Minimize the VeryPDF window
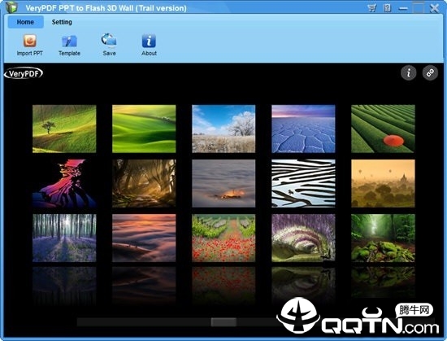Image resolution: width=447 pixels, height=341 pixels. pos(403,8)
